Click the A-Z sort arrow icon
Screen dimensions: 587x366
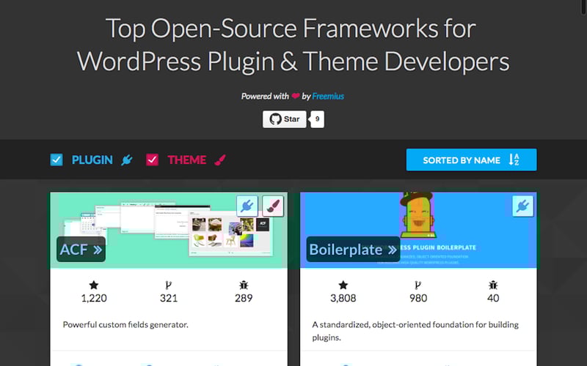(514, 160)
